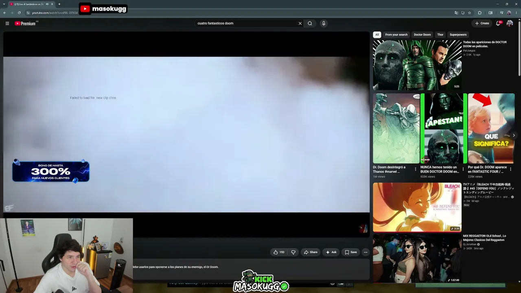Go back with the browser back arrow

point(5,13)
